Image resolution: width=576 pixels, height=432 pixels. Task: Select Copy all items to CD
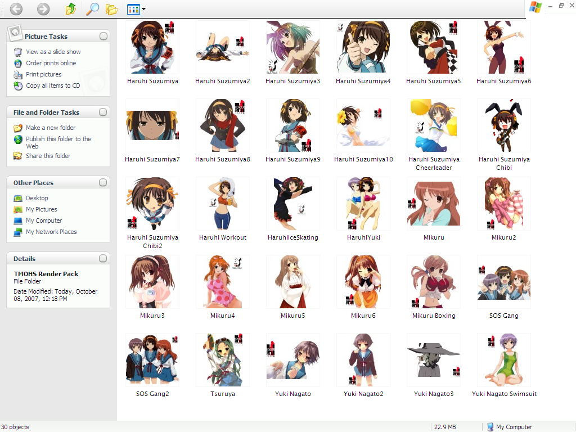pyautogui.click(x=53, y=85)
